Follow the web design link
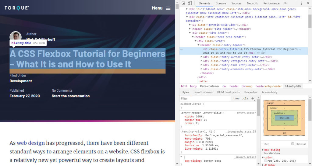Viewport: 312px width, 166px height. coord(31,143)
